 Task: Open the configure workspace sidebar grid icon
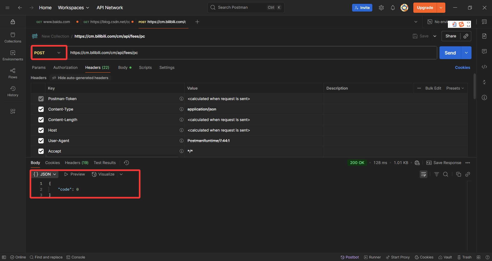(13, 111)
